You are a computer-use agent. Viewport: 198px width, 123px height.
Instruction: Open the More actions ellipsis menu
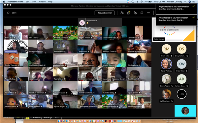[148, 13]
